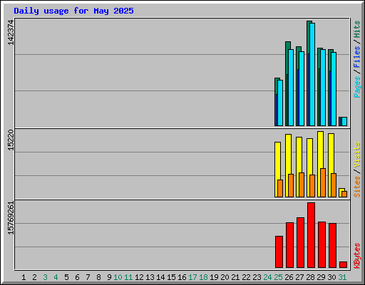Screen dimensions: 365x285
Task: Click day 31 on the x-axis
Action: (x=342, y=277)
